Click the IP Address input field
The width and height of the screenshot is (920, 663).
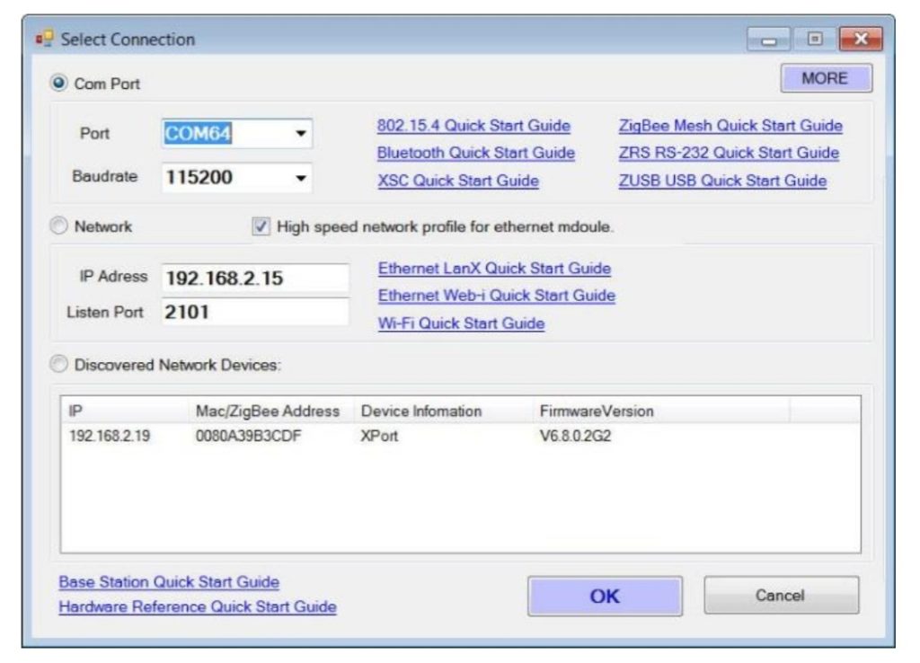click(256, 277)
